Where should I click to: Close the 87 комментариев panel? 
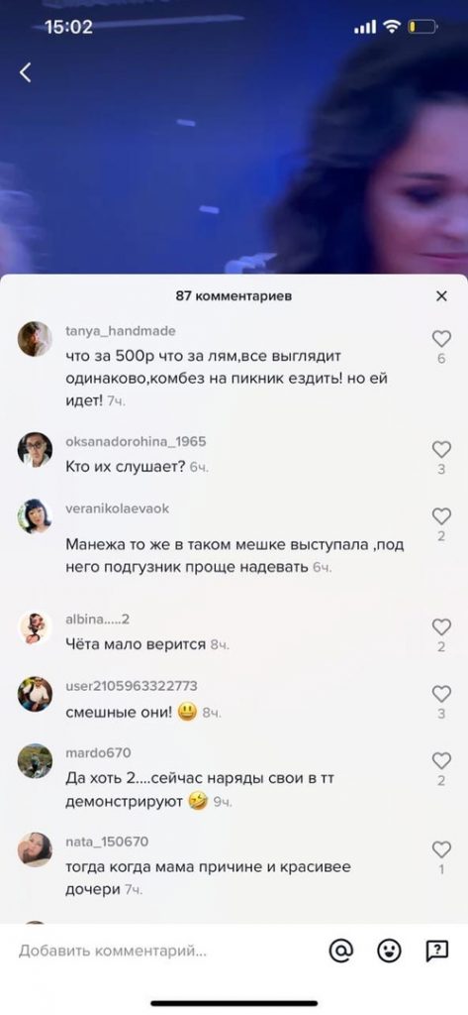click(x=441, y=295)
